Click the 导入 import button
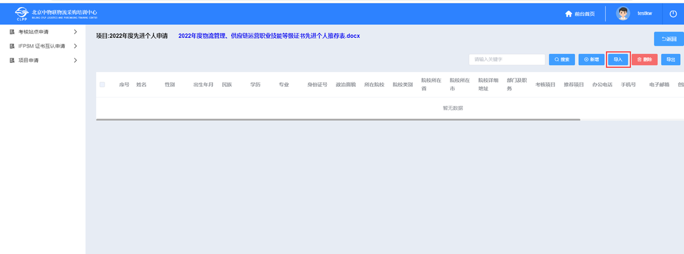 coord(618,60)
